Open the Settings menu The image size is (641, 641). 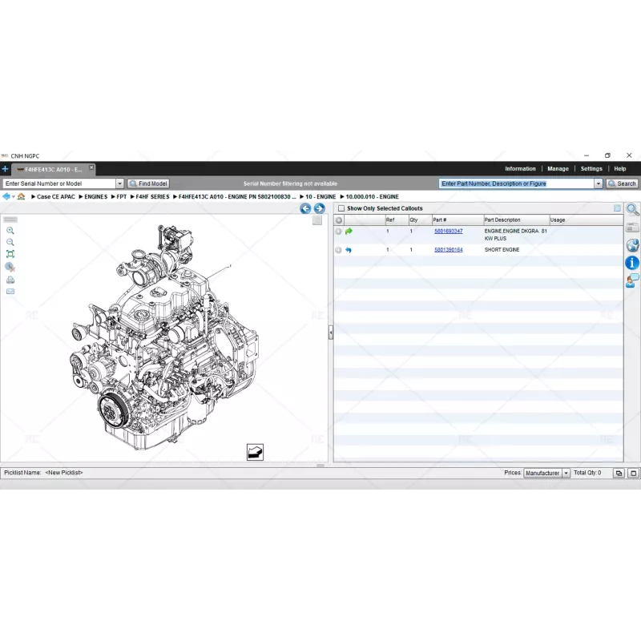click(x=591, y=169)
